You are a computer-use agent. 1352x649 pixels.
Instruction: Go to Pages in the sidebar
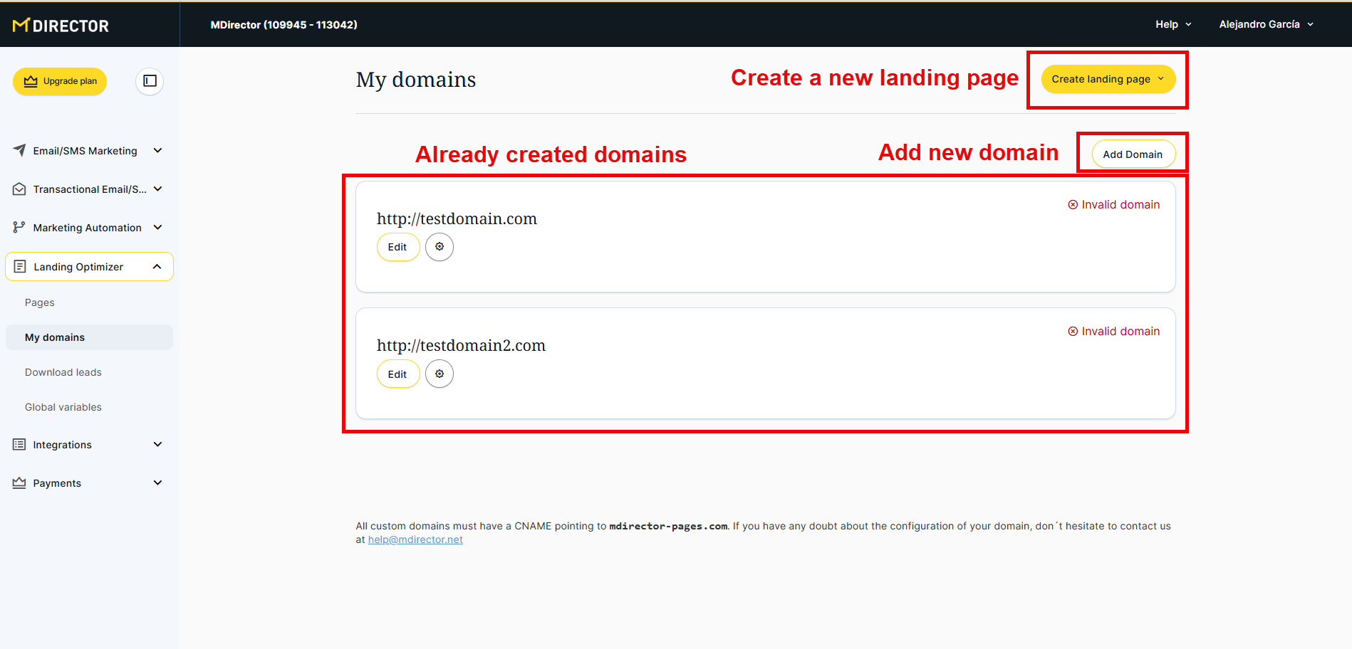[40, 302]
